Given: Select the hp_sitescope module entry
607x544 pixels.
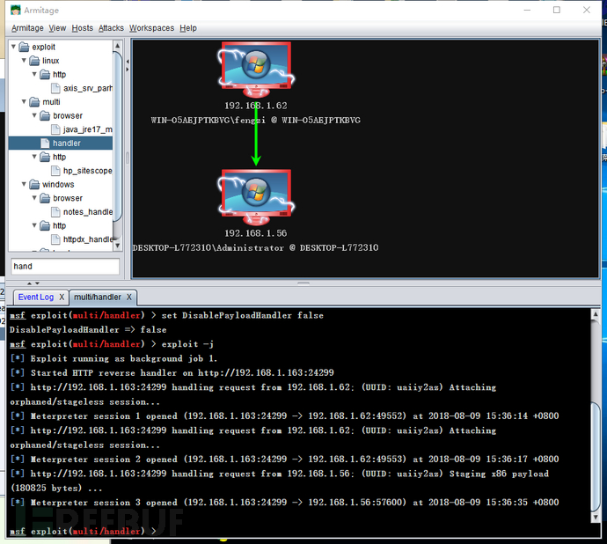Looking at the screenshot, I should click(x=88, y=171).
